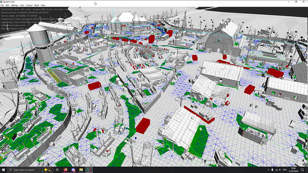
Task: Click the Selected Area Index text
Action: pyautogui.click(x=13, y=25)
